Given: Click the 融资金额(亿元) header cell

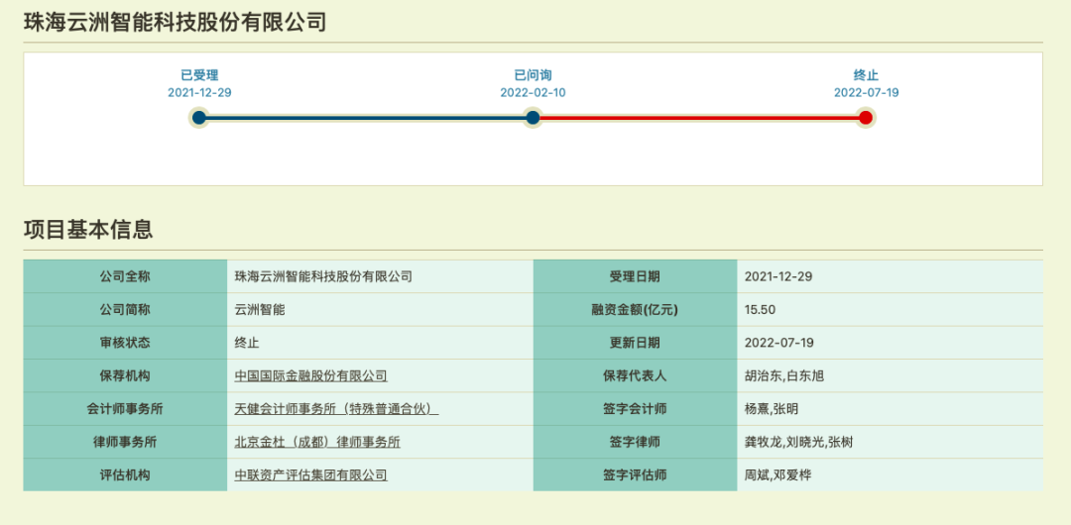Looking at the screenshot, I should [x=636, y=309].
